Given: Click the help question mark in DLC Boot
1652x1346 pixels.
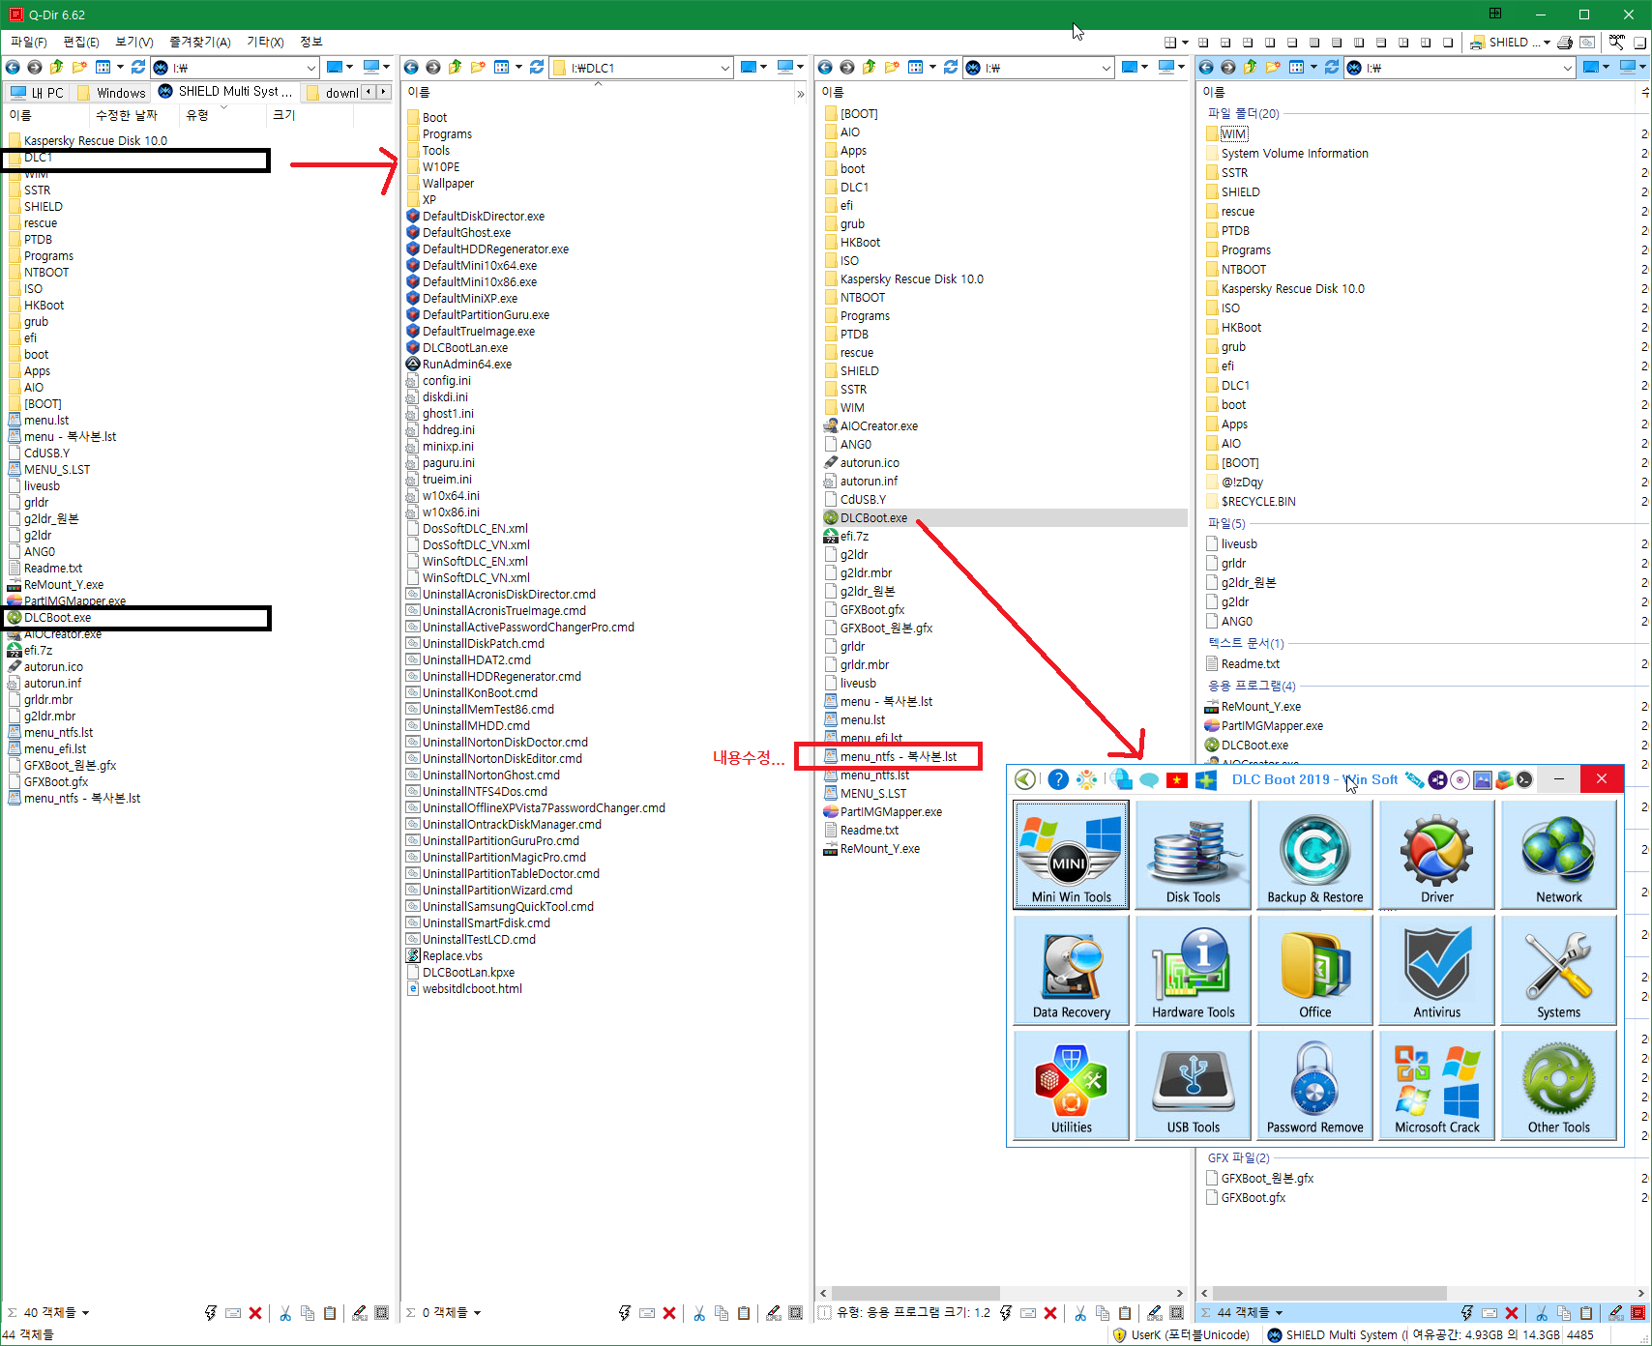Looking at the screenshot, I should coord(1058,779).
